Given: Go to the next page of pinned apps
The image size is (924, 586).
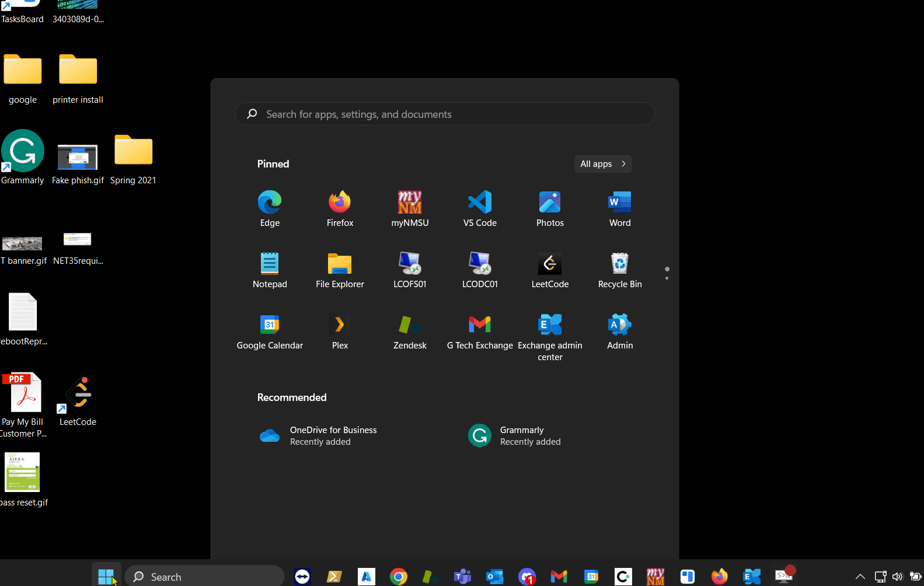Looking at the screenshot, I should pos(667,278).
